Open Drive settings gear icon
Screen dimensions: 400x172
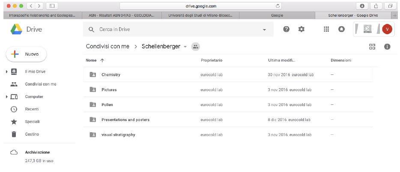(301, 29)
